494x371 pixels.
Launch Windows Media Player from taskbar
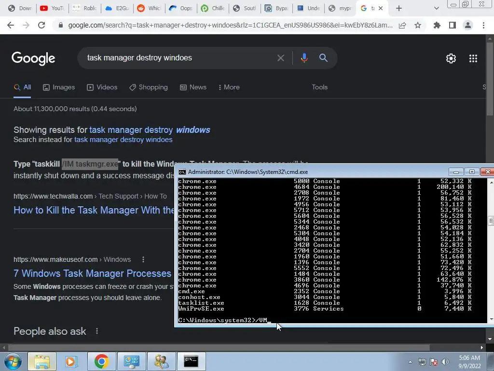pyautogui.click(x=71, y=361)
